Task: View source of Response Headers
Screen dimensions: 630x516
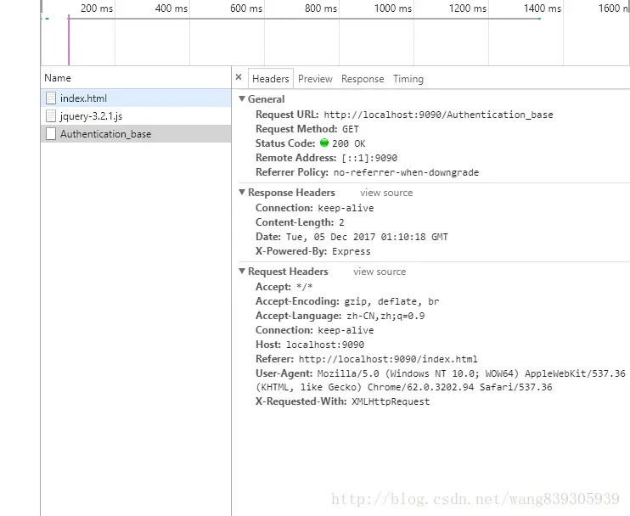Action: point(386,193)
